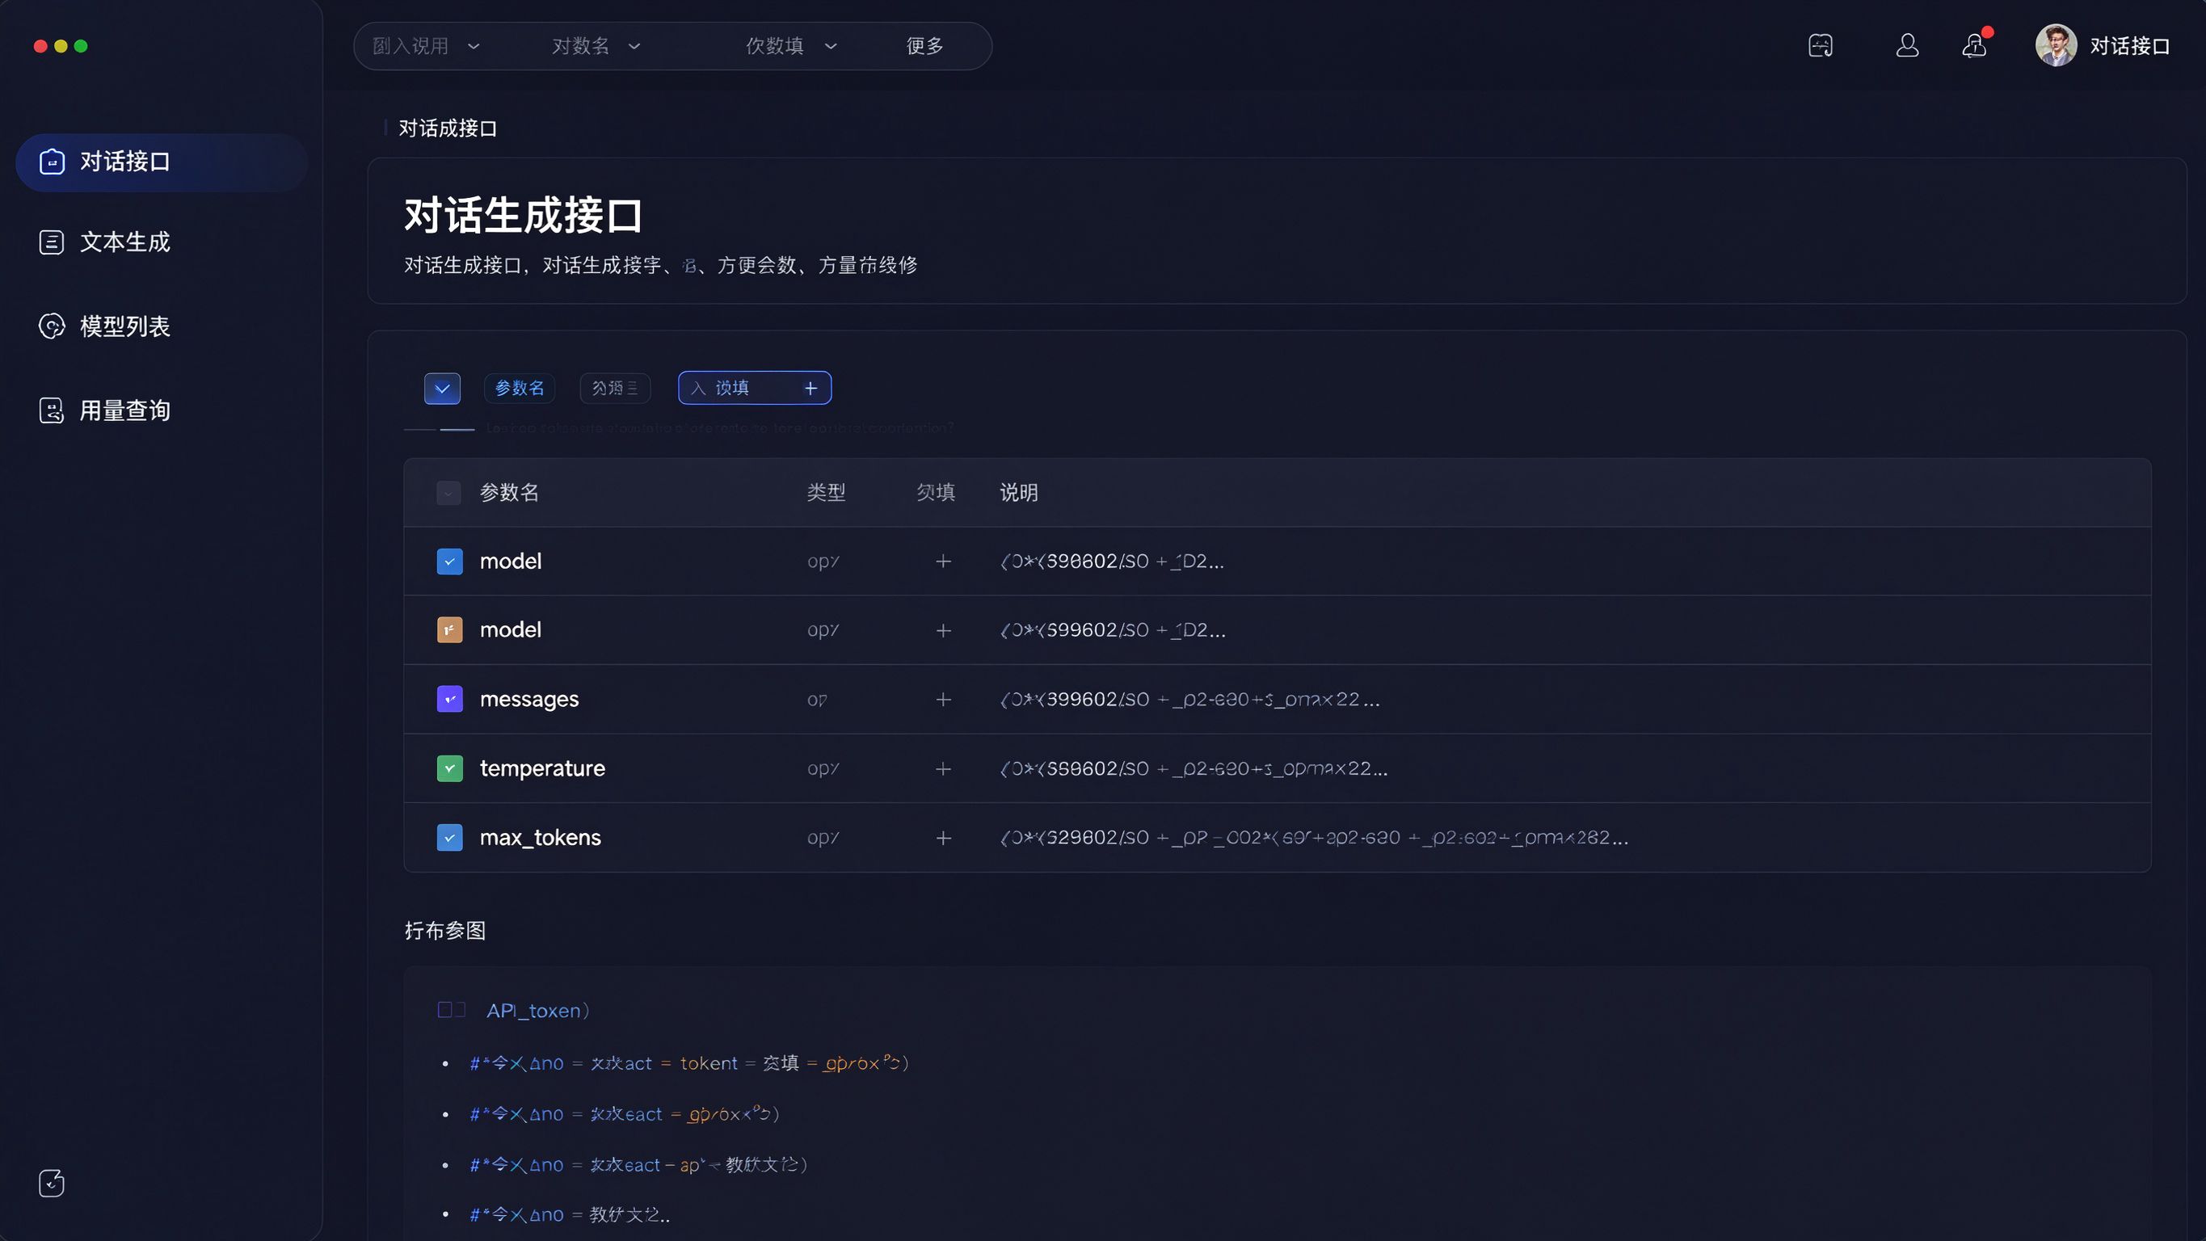The image size is (2206, 1241).
Task: Click the 对话成接口 breadcrumb
Action: 448,128
